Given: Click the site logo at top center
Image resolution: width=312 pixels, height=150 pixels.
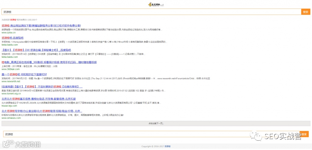Looking at the screenshot, I should pyautogui.click(x=156, y=4).
